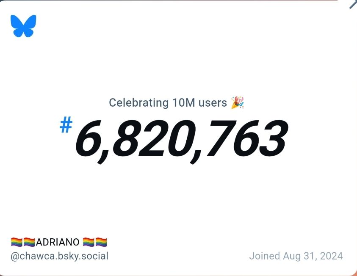Open the @chawca.bsky.social handle
This screenshot has width=357, height=276.
59,256
